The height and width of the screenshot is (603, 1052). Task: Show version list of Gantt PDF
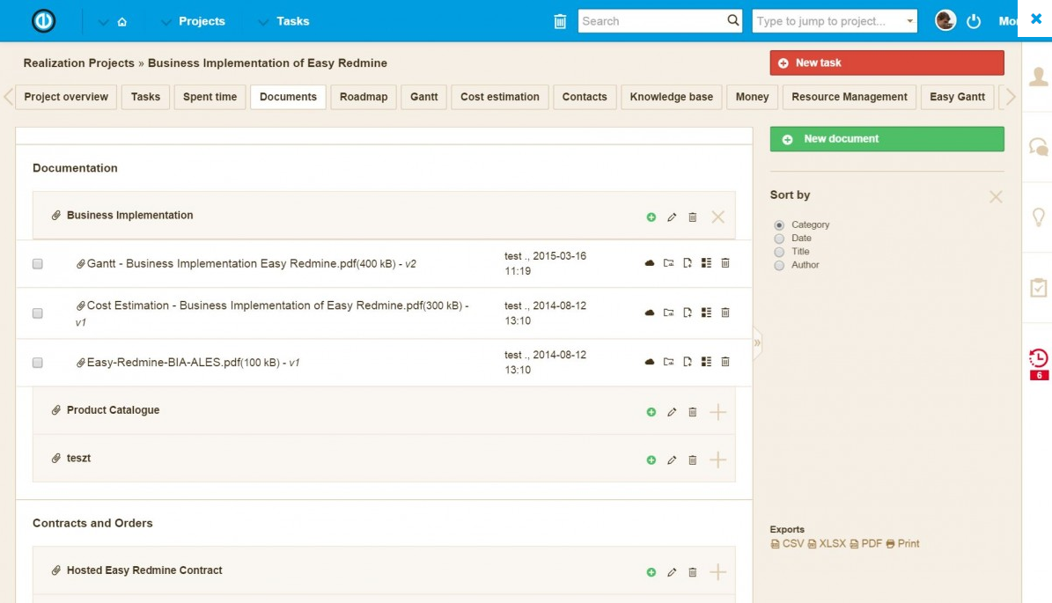(x=707, y=263)
